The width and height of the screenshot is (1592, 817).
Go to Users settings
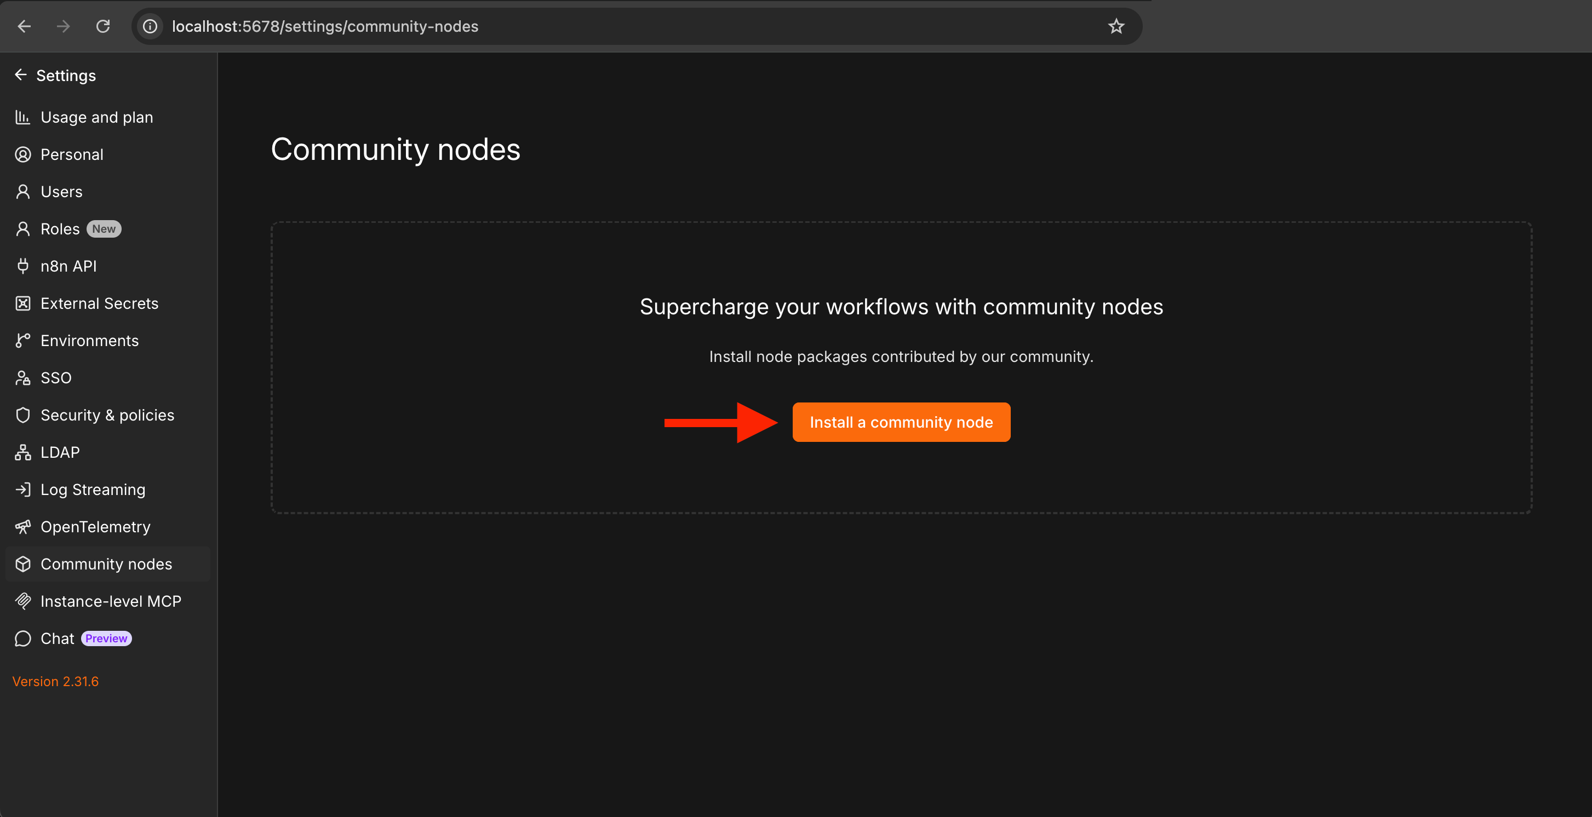click(x=108, y=192)
